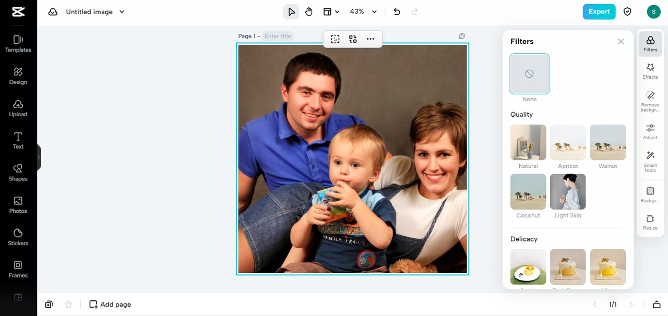Redo the last action

[x=415, y=11]
